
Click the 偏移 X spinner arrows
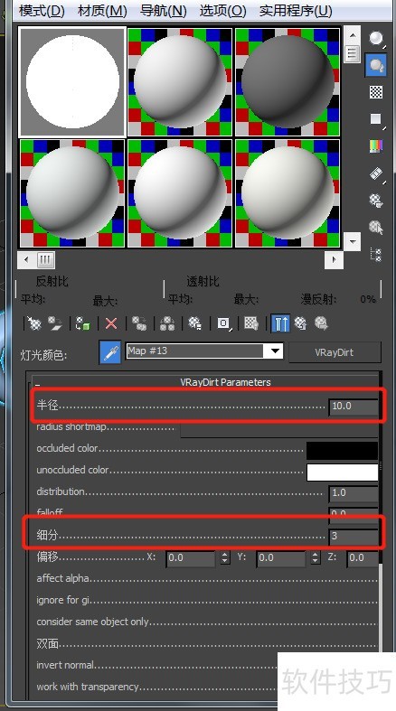point(225,557)
